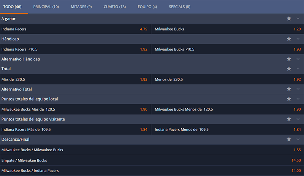
Task: Favorite the Alternativo Total market
Action: click(289, 89)
